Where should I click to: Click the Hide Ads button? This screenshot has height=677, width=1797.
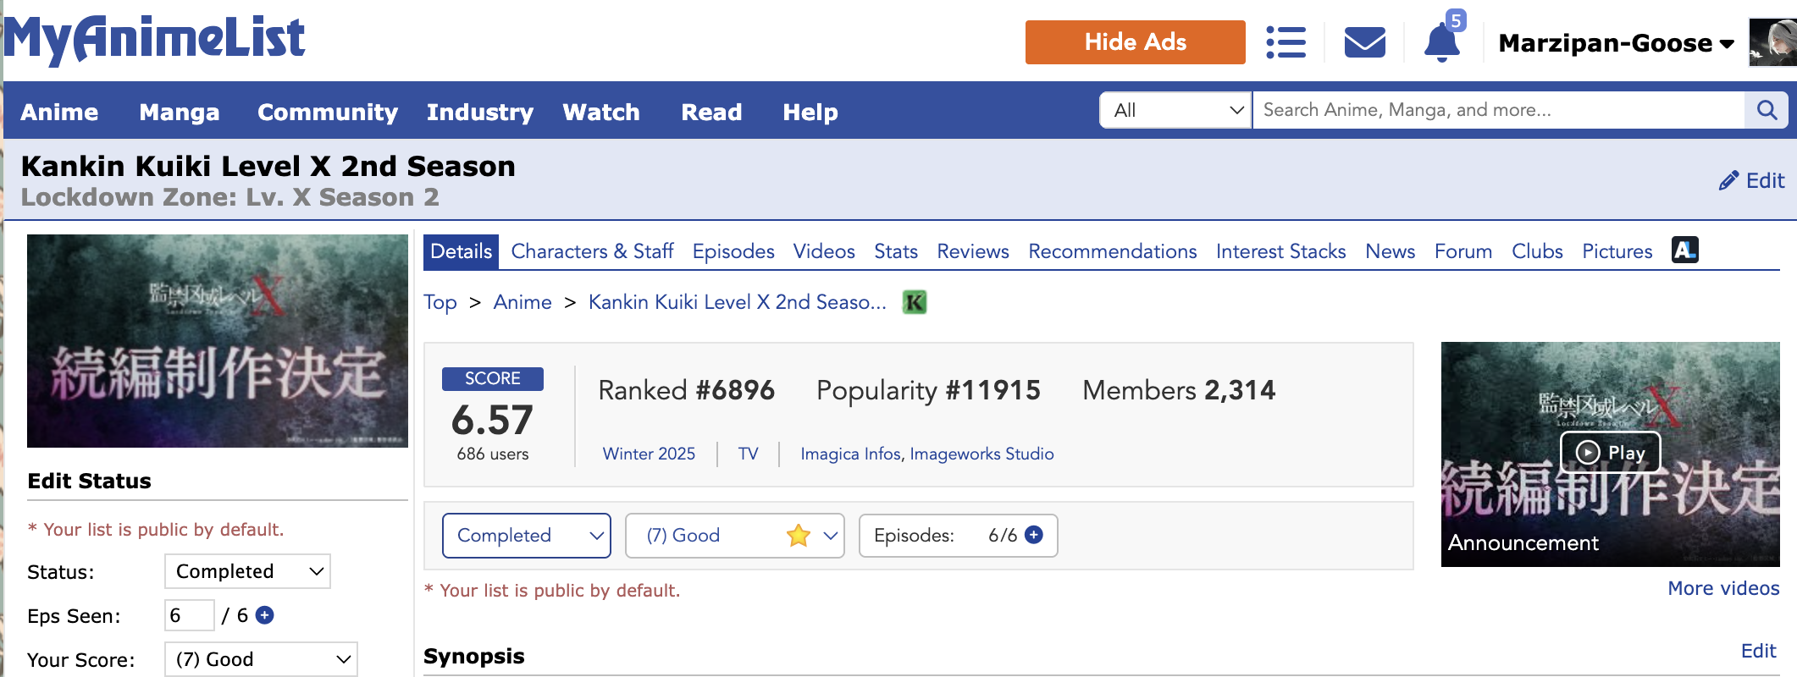1135,42
